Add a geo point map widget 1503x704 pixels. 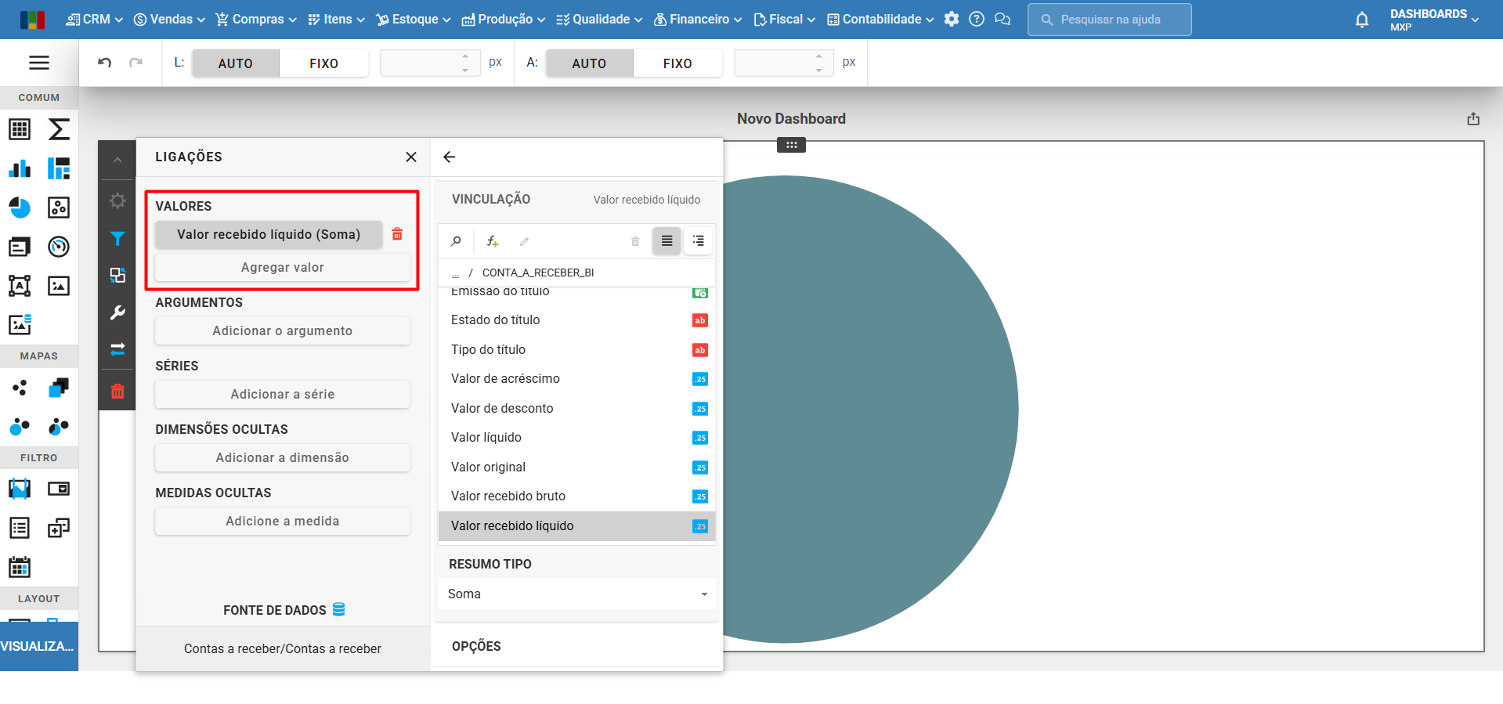20,388
